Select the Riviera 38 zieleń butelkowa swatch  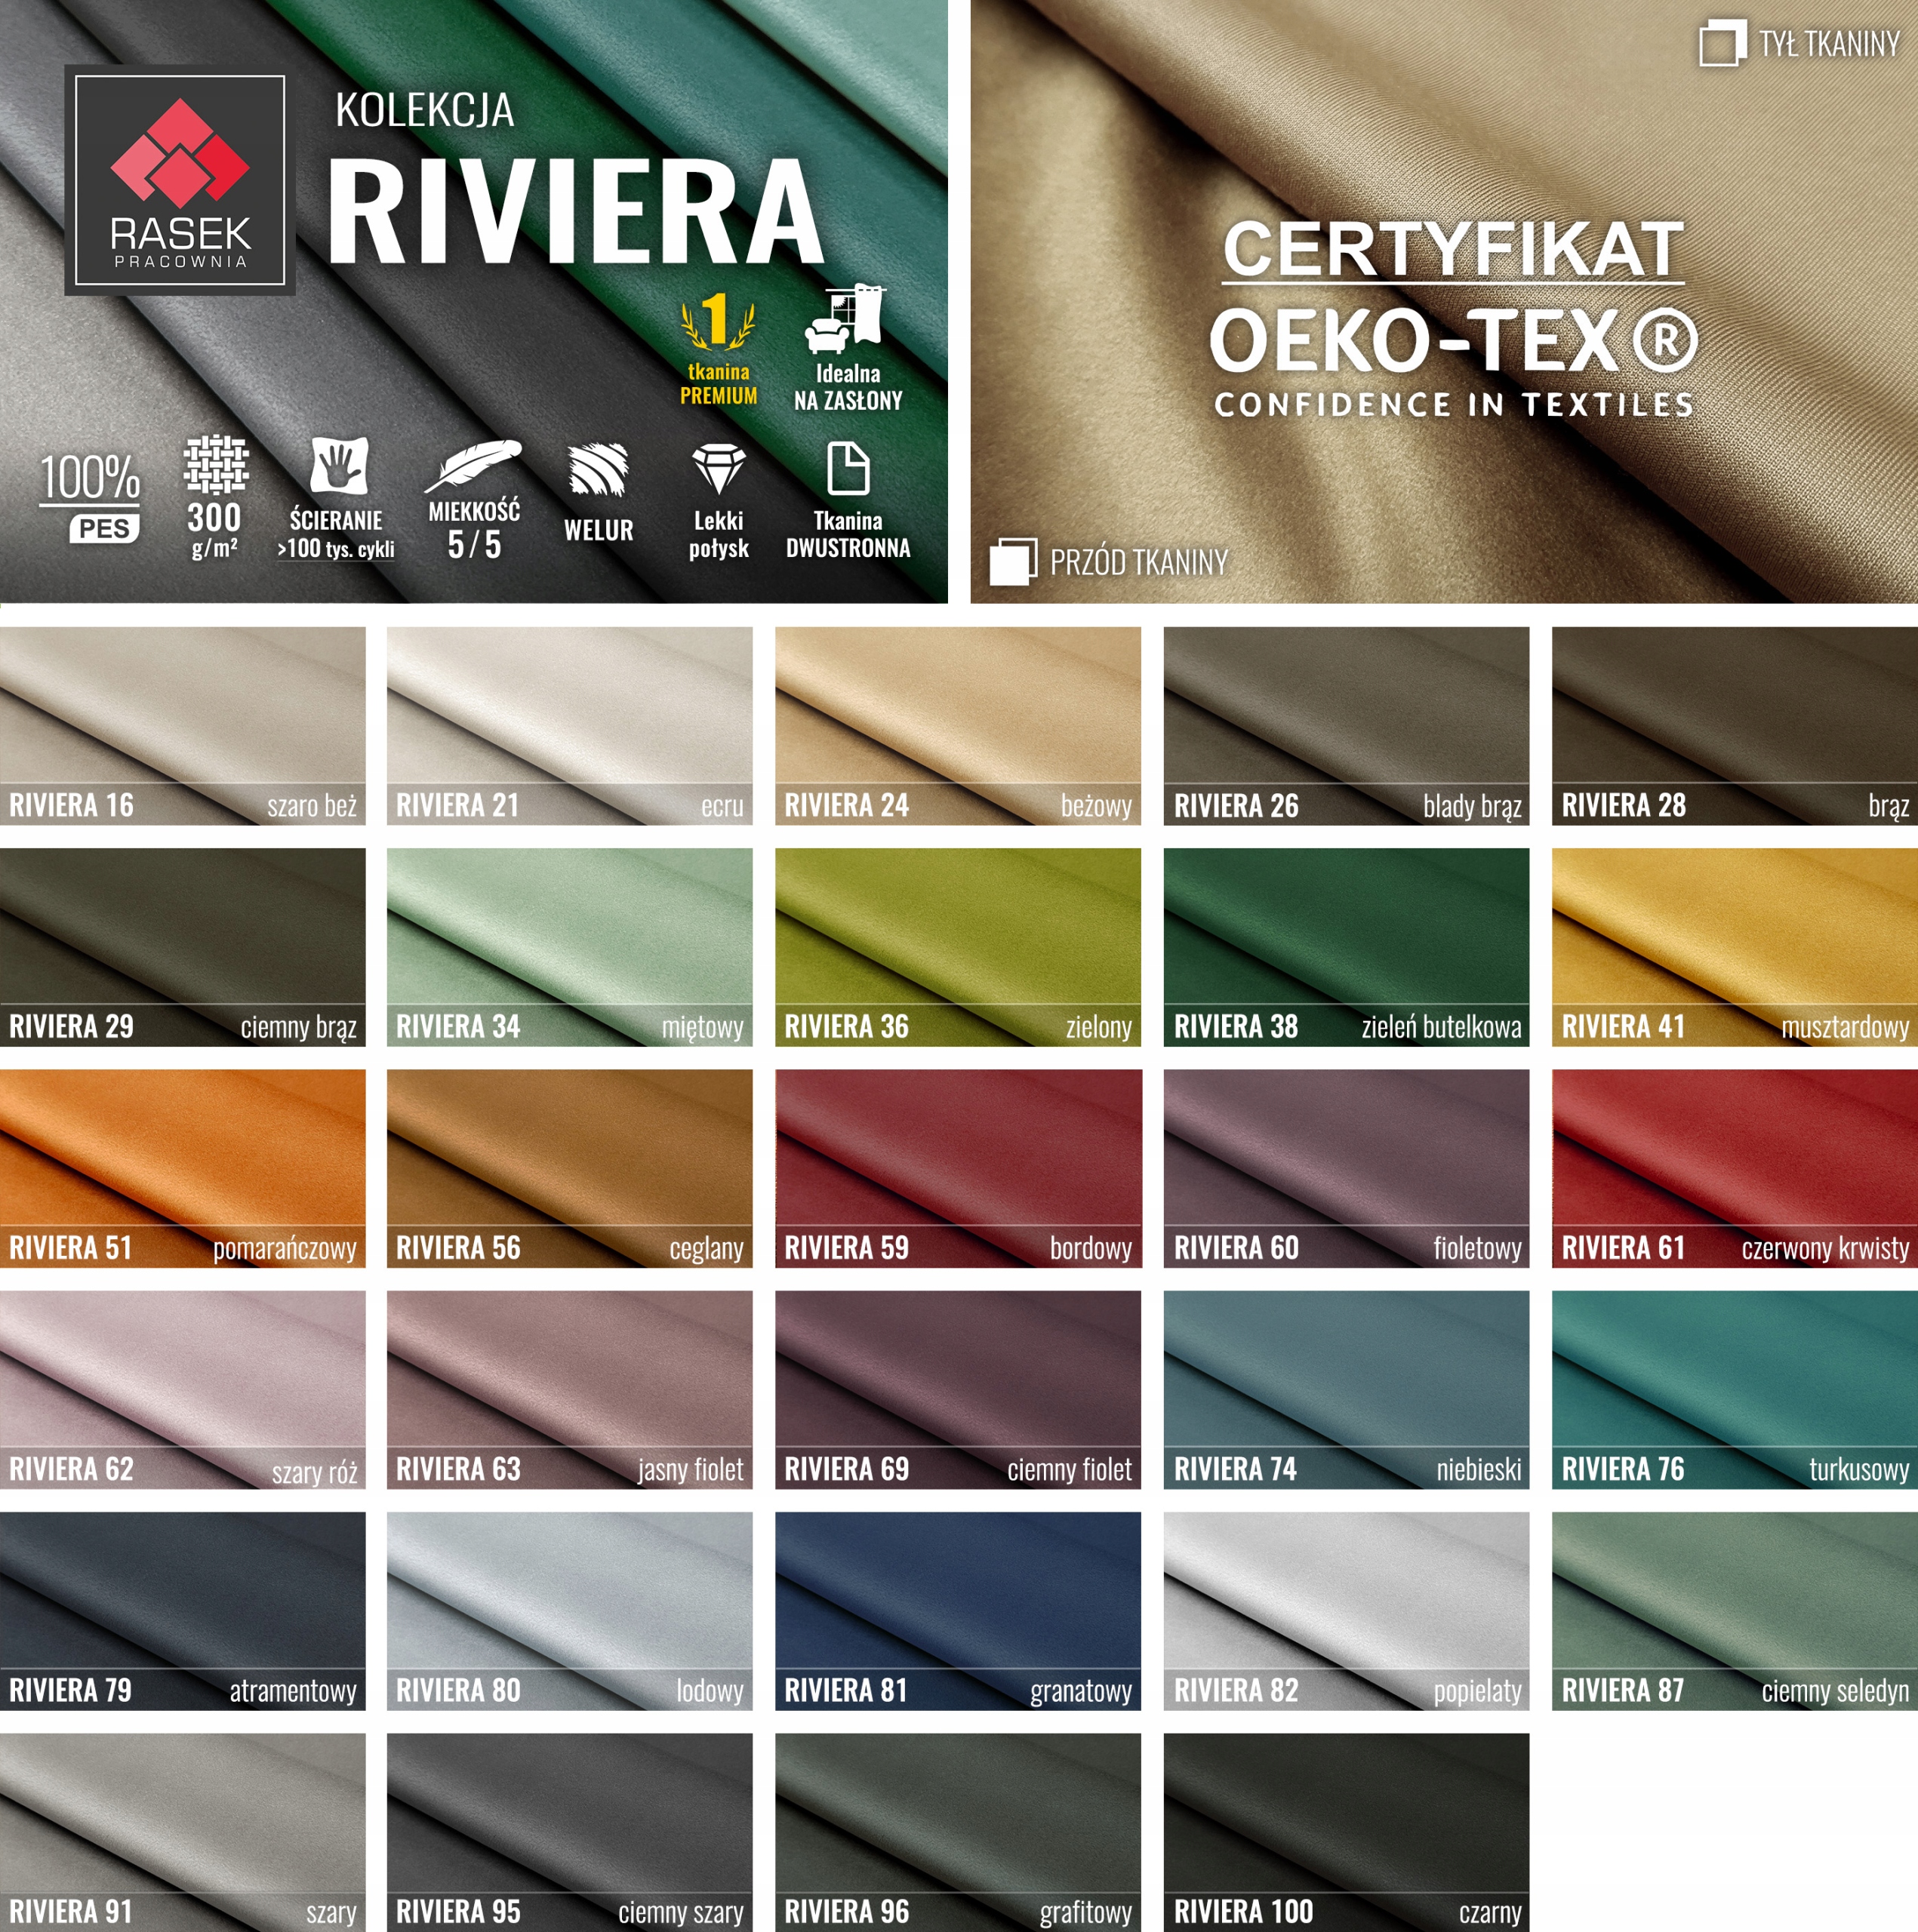(1346, 946)
